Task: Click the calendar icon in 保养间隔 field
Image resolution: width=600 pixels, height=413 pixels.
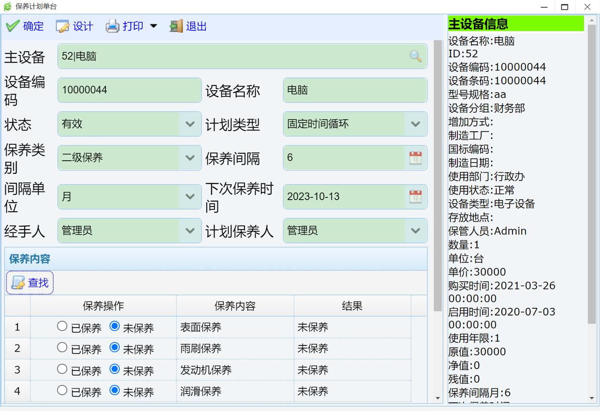Action: point(415,158)
